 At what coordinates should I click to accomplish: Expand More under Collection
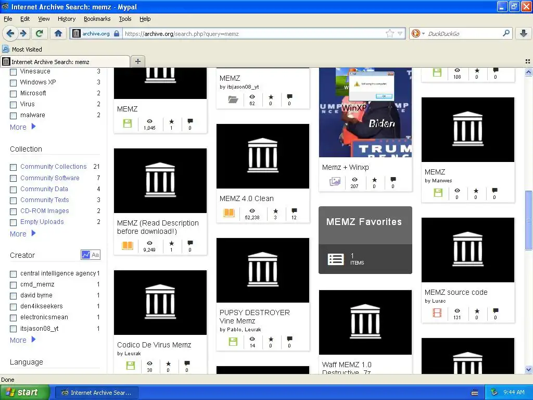[23, 234]
